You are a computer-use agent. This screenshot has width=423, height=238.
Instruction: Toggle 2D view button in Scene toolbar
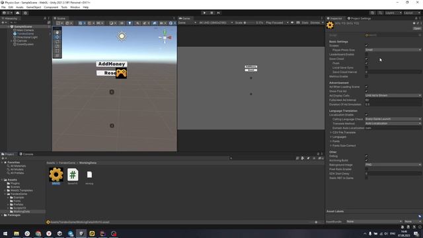pyautogui.click(x=122, y=23)
